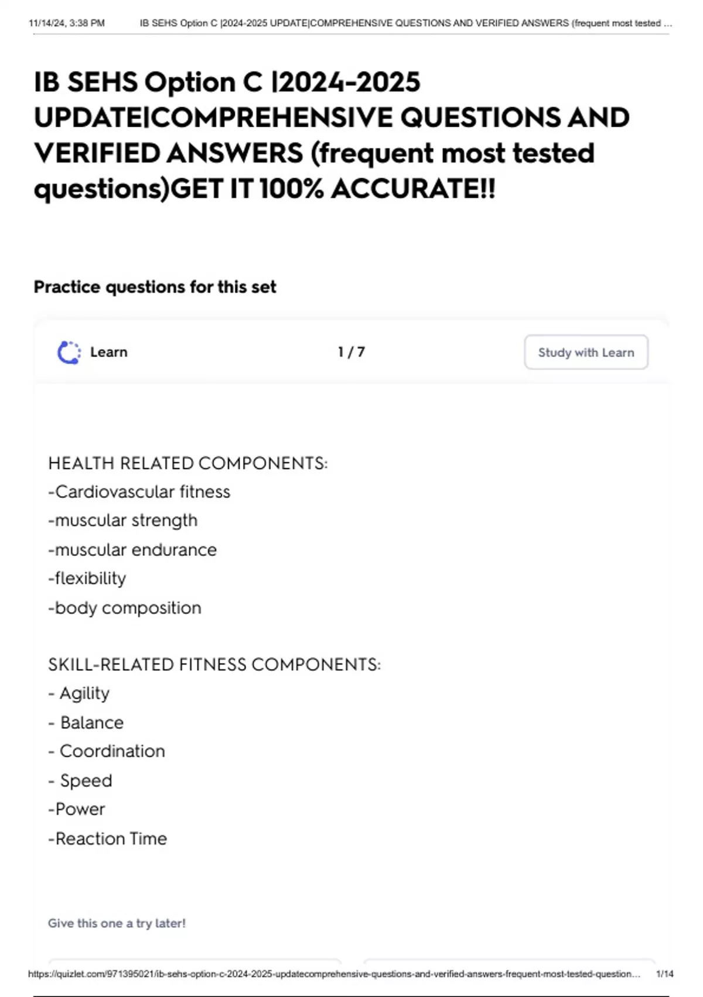The height and width of the screenshot is (997, 703).
Task: Click the muscular strength line
Action: (x=123, y=520)
